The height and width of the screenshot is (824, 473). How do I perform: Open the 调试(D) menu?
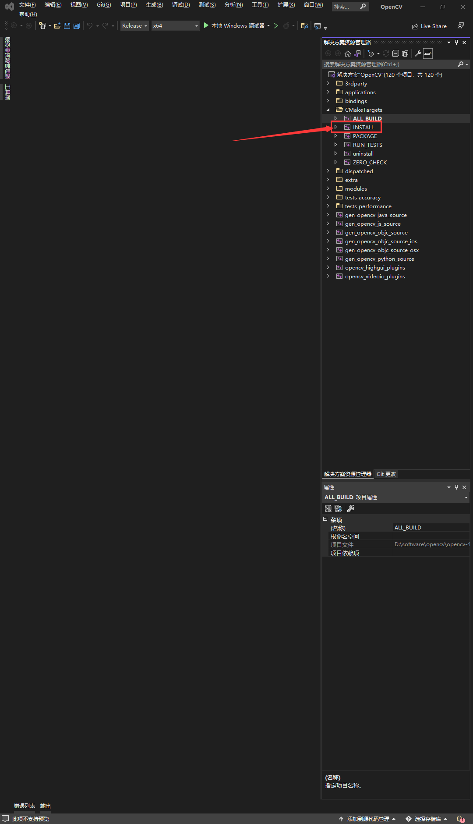click(x=181, y=5)
